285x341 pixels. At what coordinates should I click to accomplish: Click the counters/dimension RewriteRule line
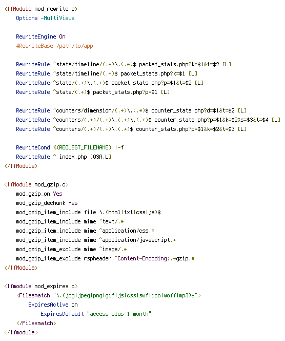(131, 110)
